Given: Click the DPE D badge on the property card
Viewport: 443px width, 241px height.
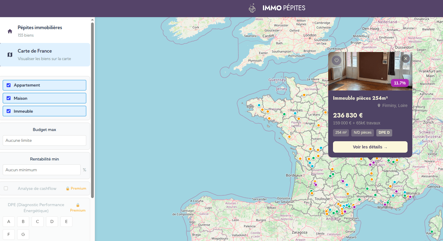Looking at the screenshot, I should click(x=384, y=133).
